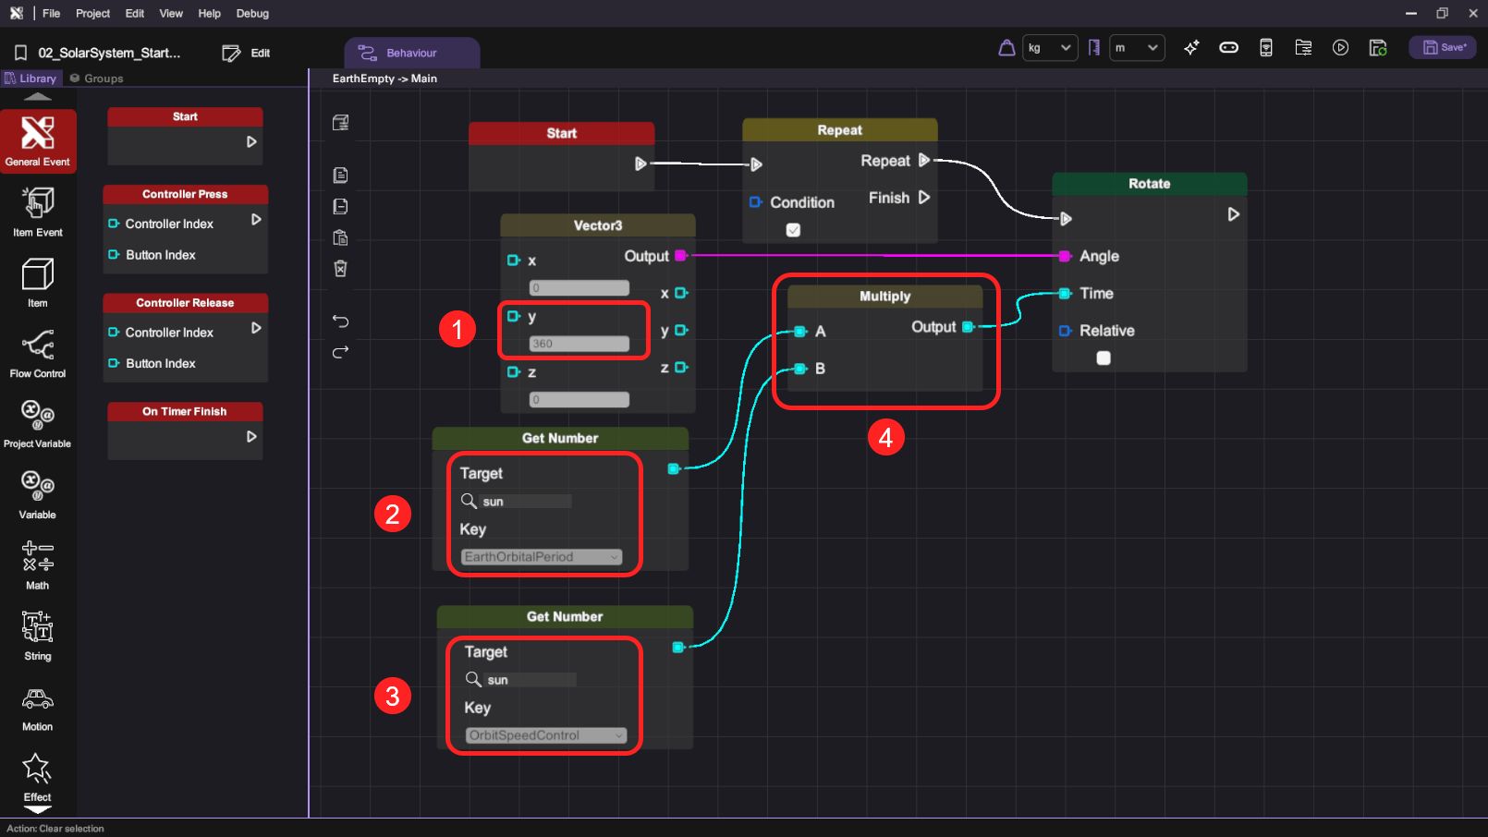The height and width of the screenshot is (837, 1488).
Task: Toggle the Repeat node Condition checkbox
Action: [793, 230]
